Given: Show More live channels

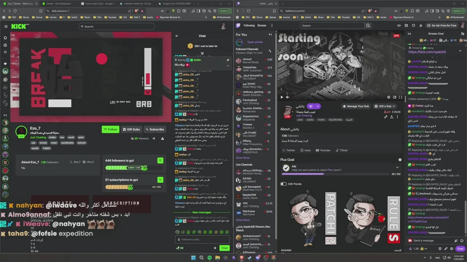Looking at the screenshot, I should [243, 220].
